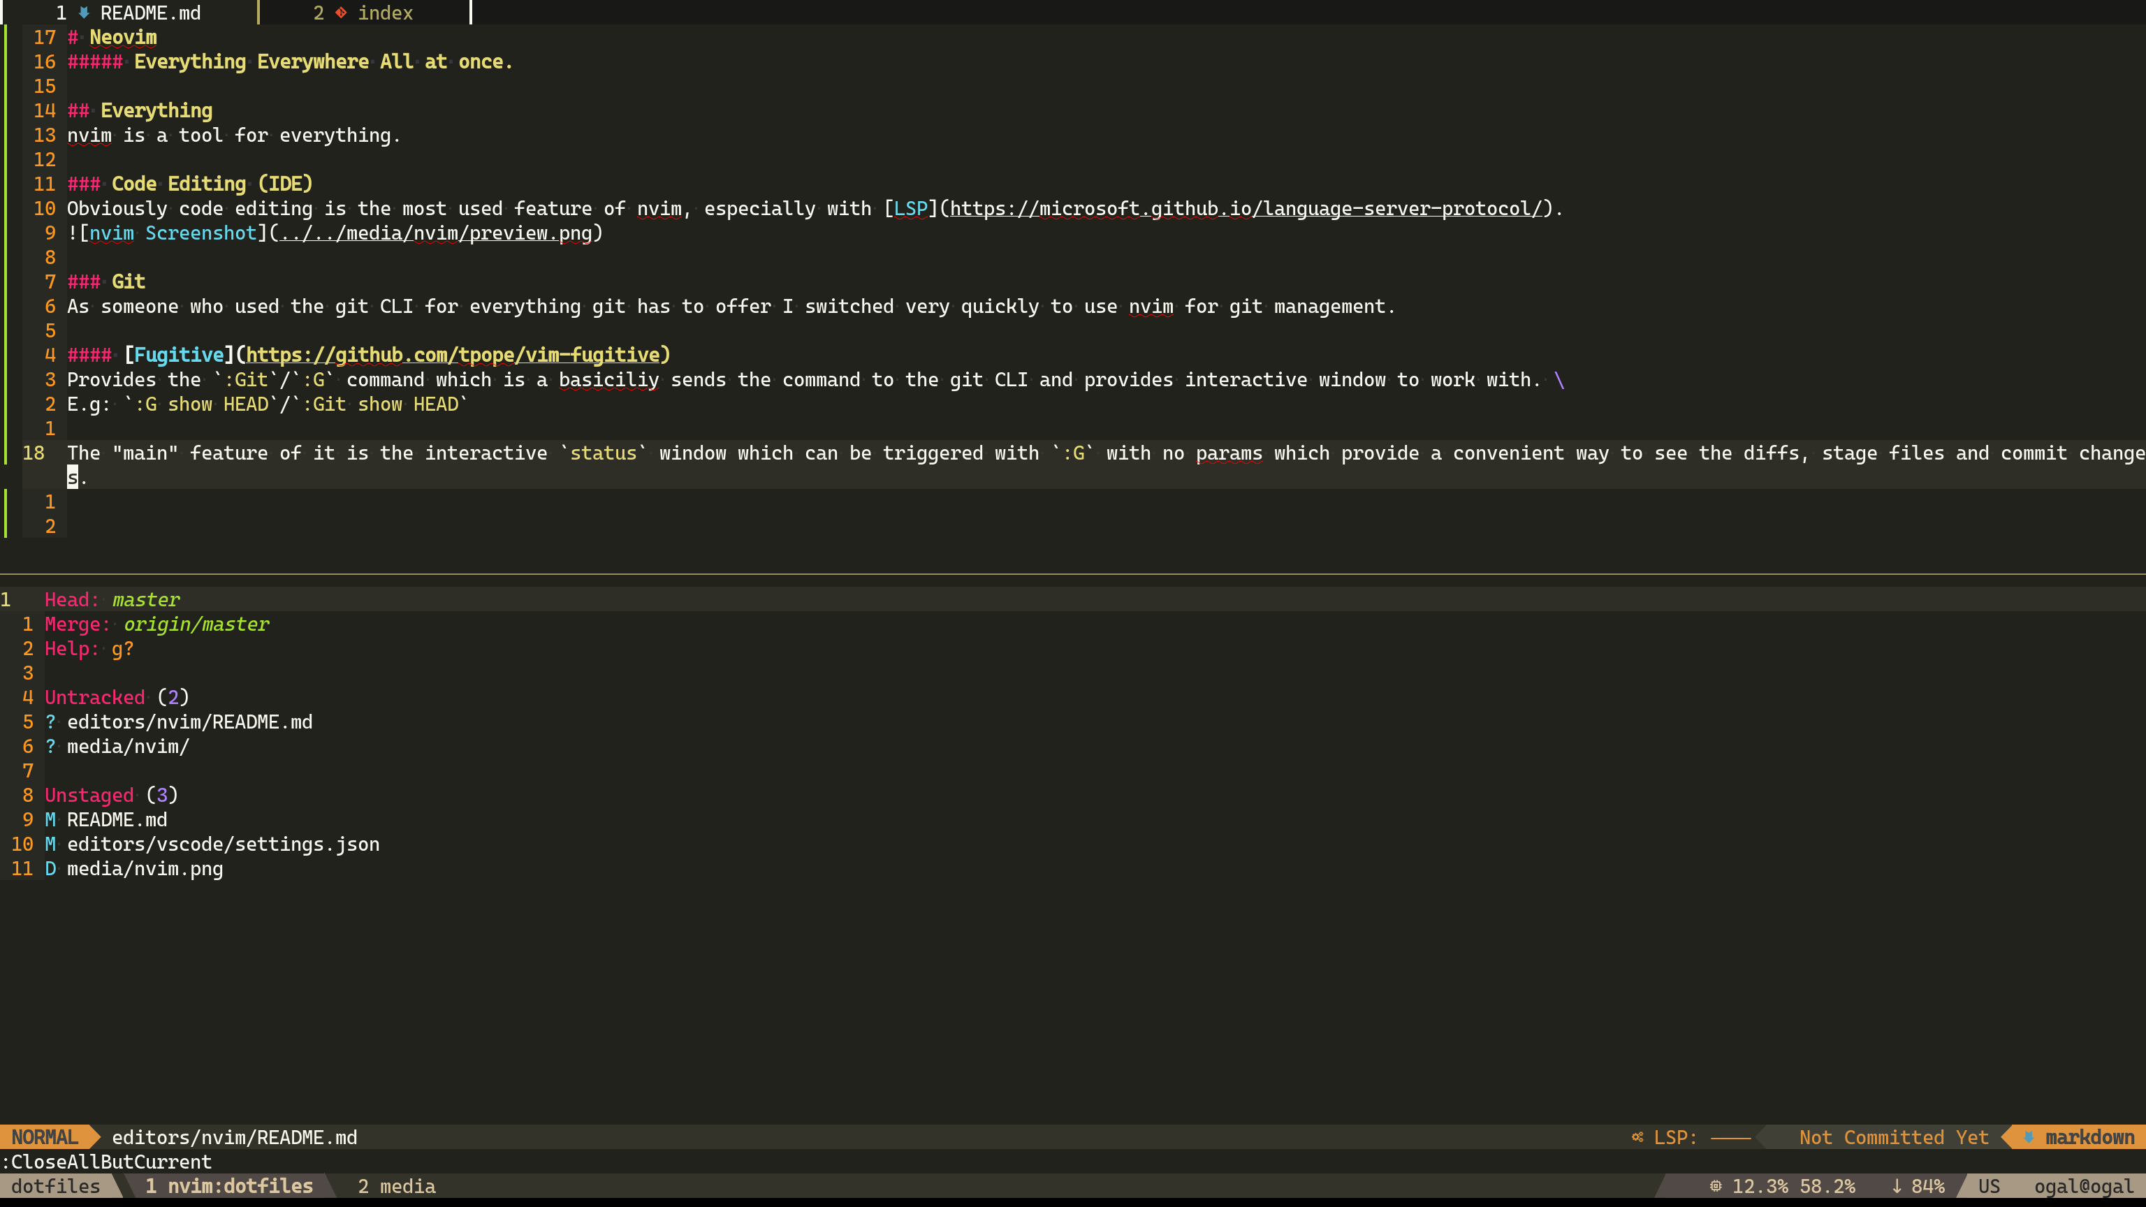Image resolution: width=2146 pixels, height=1207 pixels.
Task: Open the vim-fugitive GitHub URL
Action: tap(453, 355)
